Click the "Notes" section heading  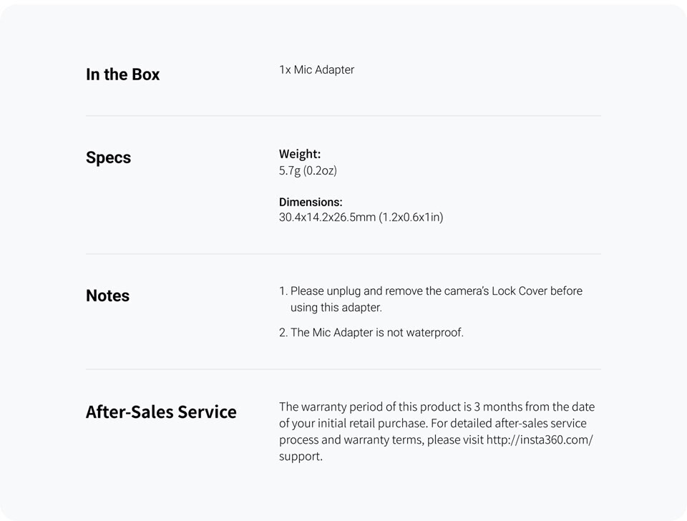click(x=107, y=296)
